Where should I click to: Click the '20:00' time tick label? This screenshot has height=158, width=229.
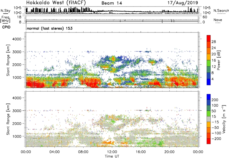[169, 152]
